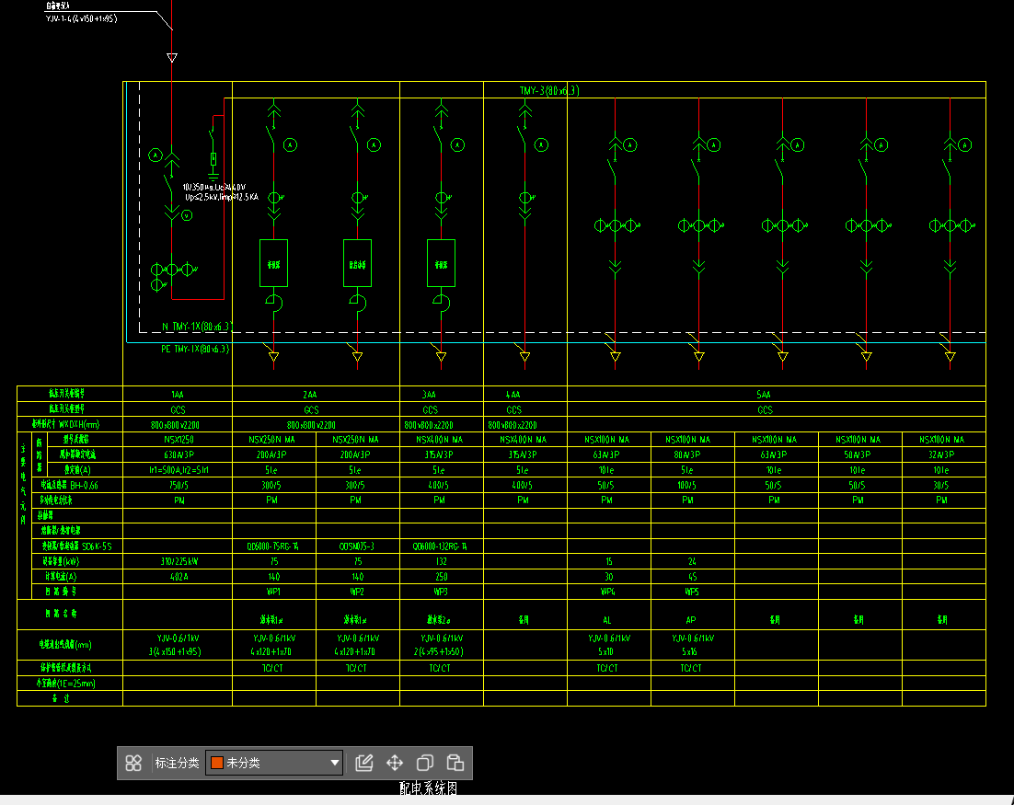The image size is (1014, 805).
Task: Select the WP4 circuit number cell
Action: click(x=608, y=592)
